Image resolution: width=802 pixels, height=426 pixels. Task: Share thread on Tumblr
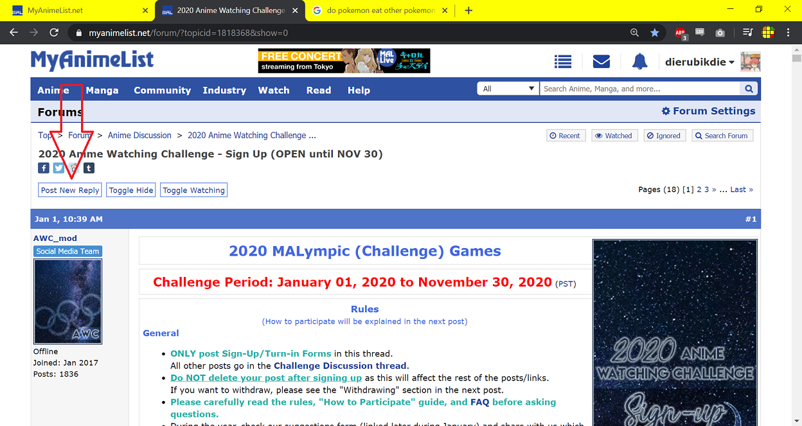coord(89,168)
